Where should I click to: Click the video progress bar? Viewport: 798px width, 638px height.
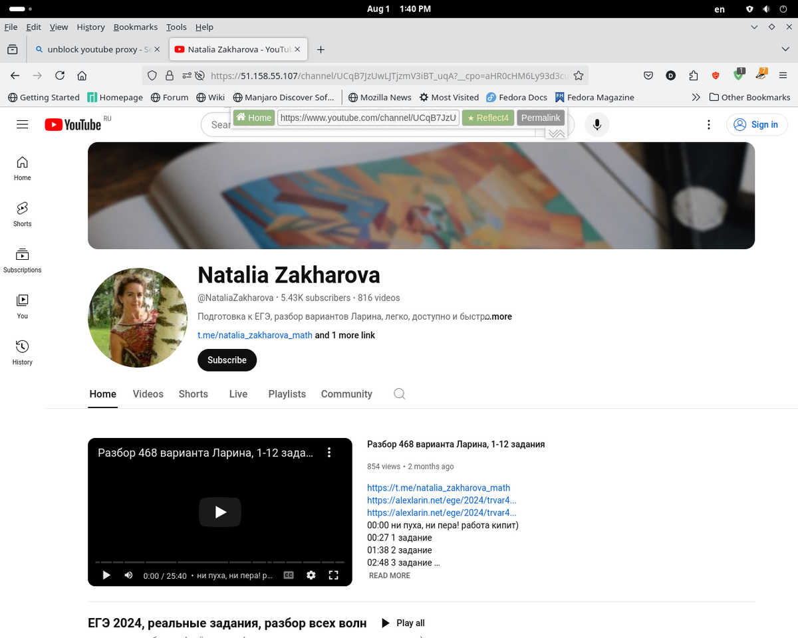[x=220, y=562]
